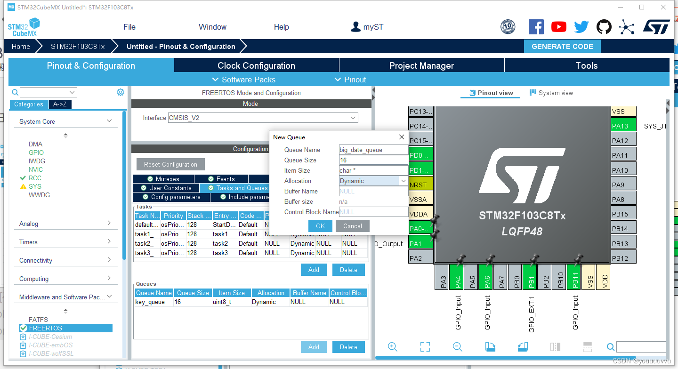678x369 pixels.
Task: Open the File menu
Action: click(x=129, y=27)
